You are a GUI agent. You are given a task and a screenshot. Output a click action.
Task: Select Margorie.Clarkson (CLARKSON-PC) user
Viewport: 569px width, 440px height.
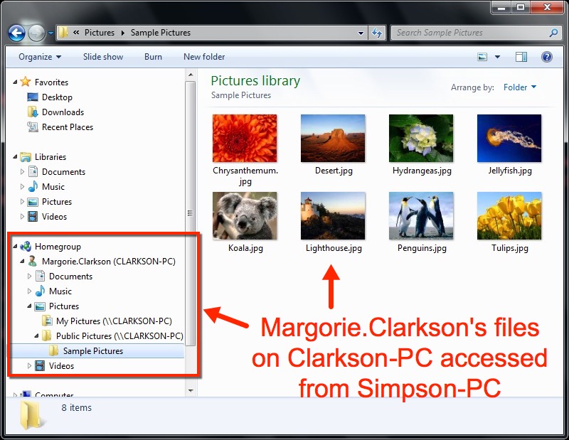tap(109, 262)
